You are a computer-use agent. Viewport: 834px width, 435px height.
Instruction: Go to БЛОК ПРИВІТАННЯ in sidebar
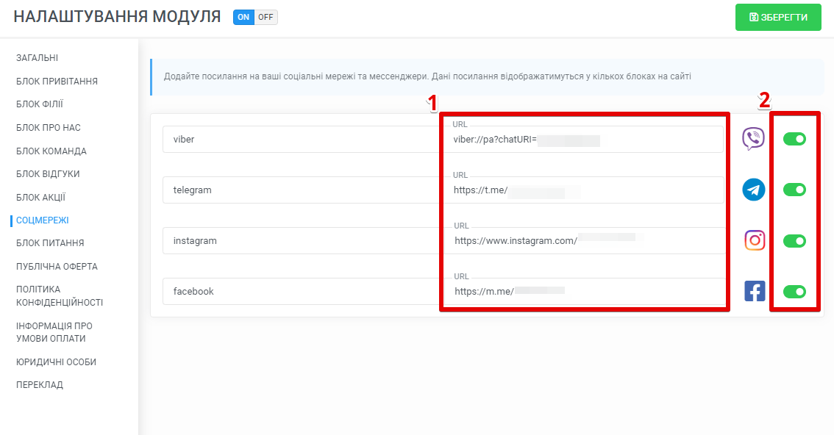click(x=57, y=82)
